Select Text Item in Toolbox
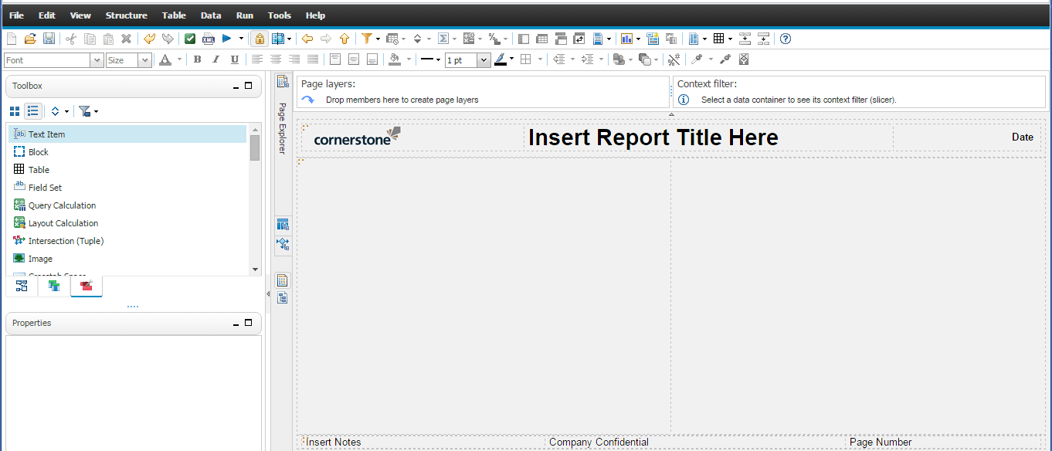Viewport: 1052px width, 451px height. [127, 134]
